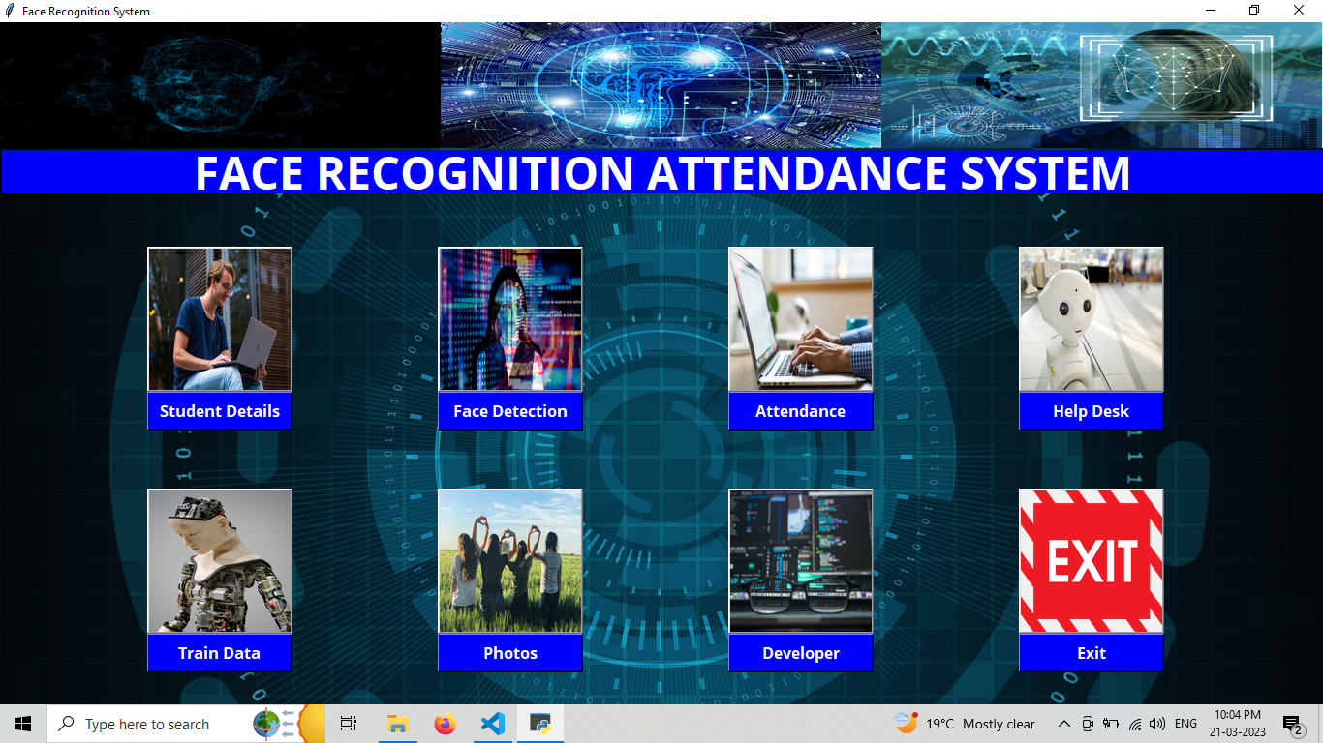Open the weather widget showing 19°C

click(965, 724)
